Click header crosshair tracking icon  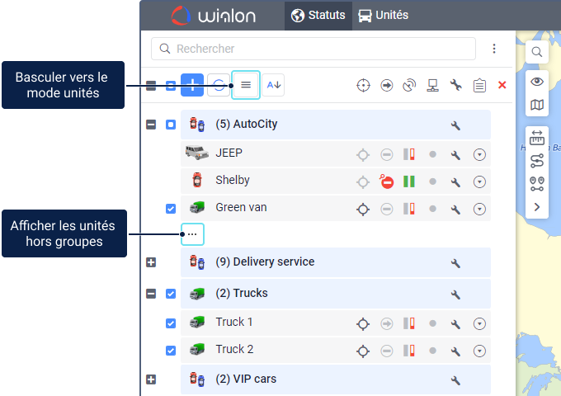point(363,86)
